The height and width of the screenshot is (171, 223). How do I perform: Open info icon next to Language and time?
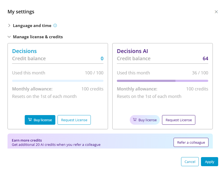[x=55, y=25]
